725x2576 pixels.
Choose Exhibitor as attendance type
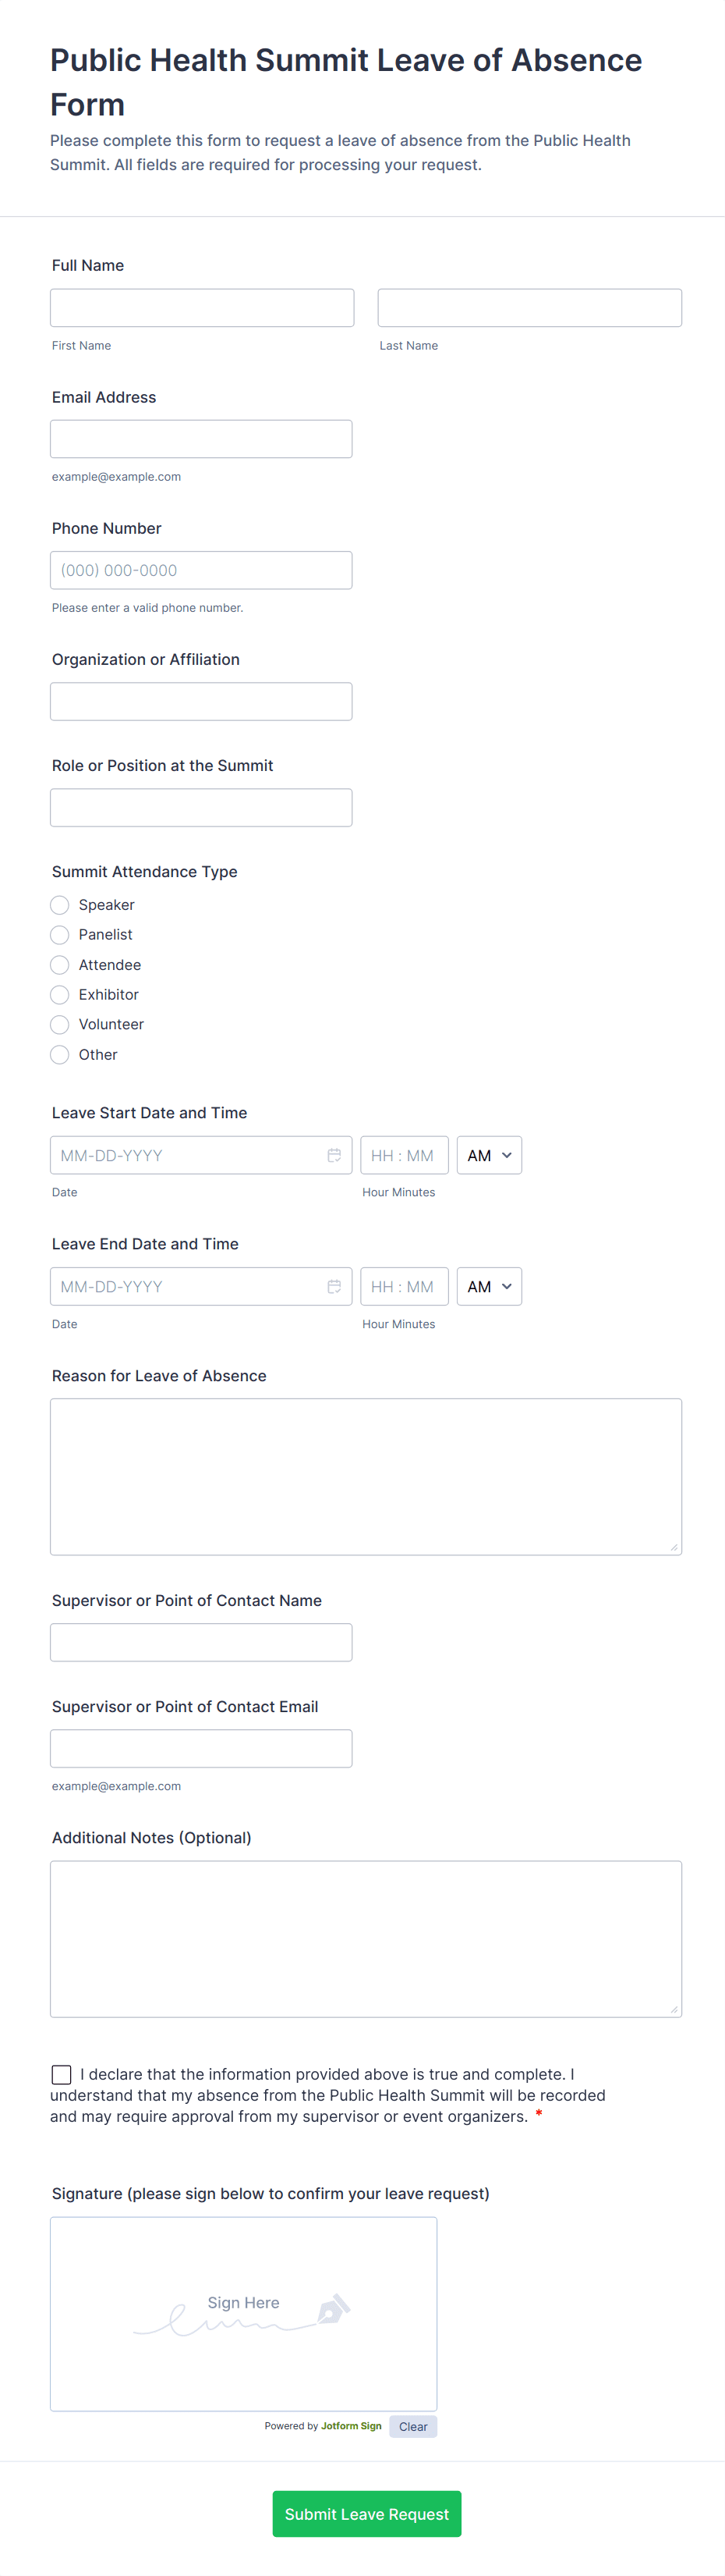click(60, 995)
